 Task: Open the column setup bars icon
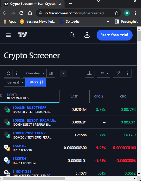click(x=51, y=73)
